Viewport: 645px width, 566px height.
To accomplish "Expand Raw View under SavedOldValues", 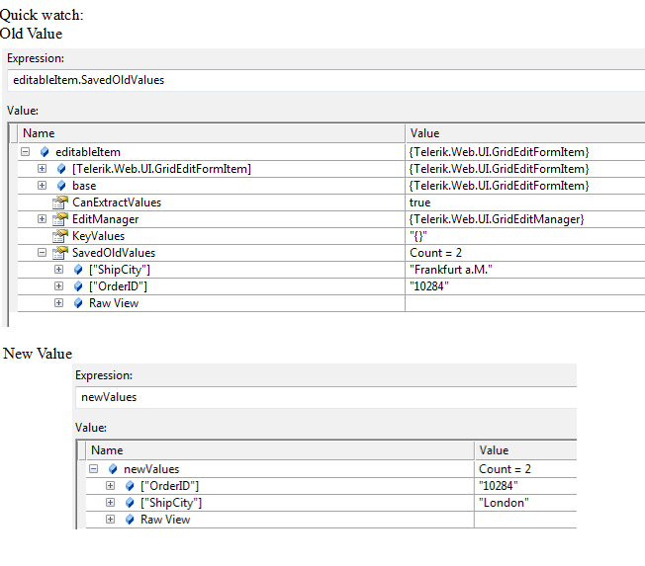I will (x=58, y=303).
